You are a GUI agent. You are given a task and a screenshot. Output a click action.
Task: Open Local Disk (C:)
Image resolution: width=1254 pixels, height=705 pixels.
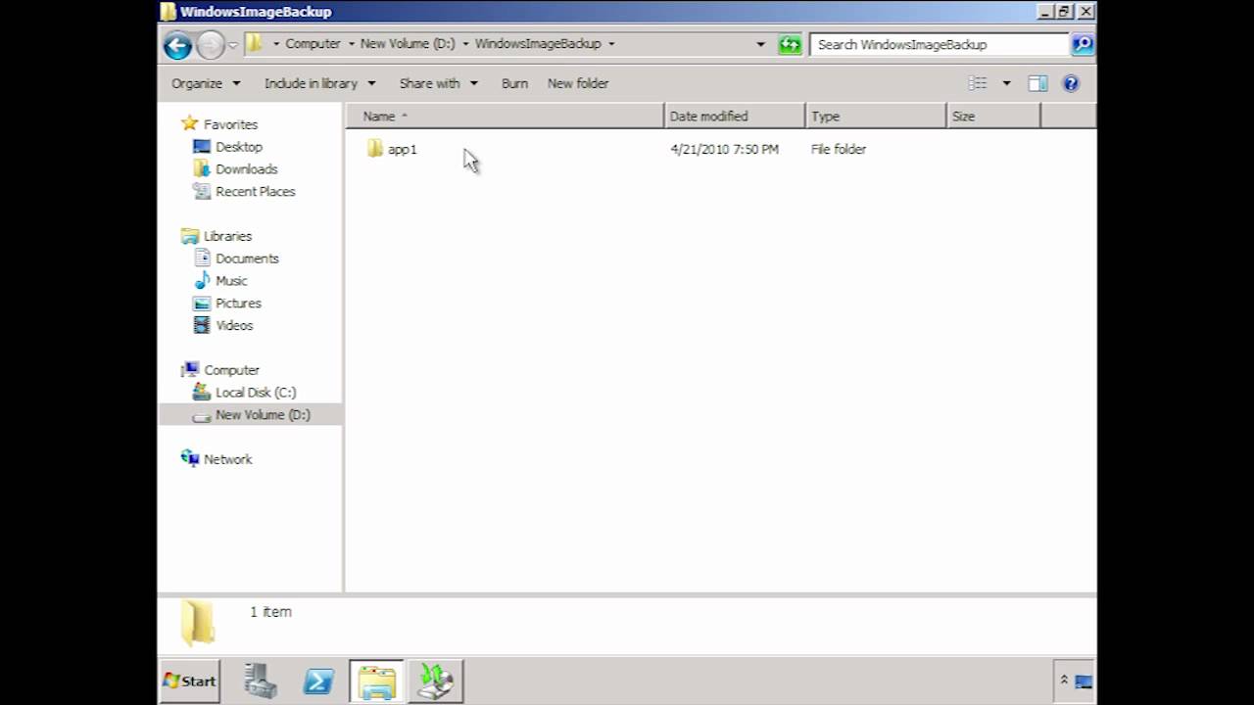coord(255,393)
